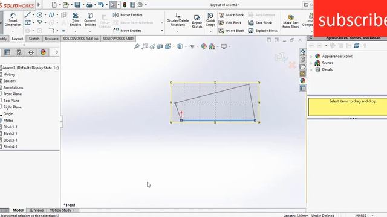Select the Corner Rectangle tool
The width and height of the screenshot is (387, 217).
[x=28, y=23]
